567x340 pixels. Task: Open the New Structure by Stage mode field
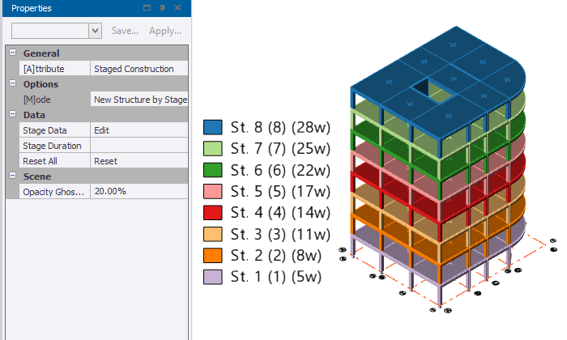pyautogui.click(x=139, y=99)
